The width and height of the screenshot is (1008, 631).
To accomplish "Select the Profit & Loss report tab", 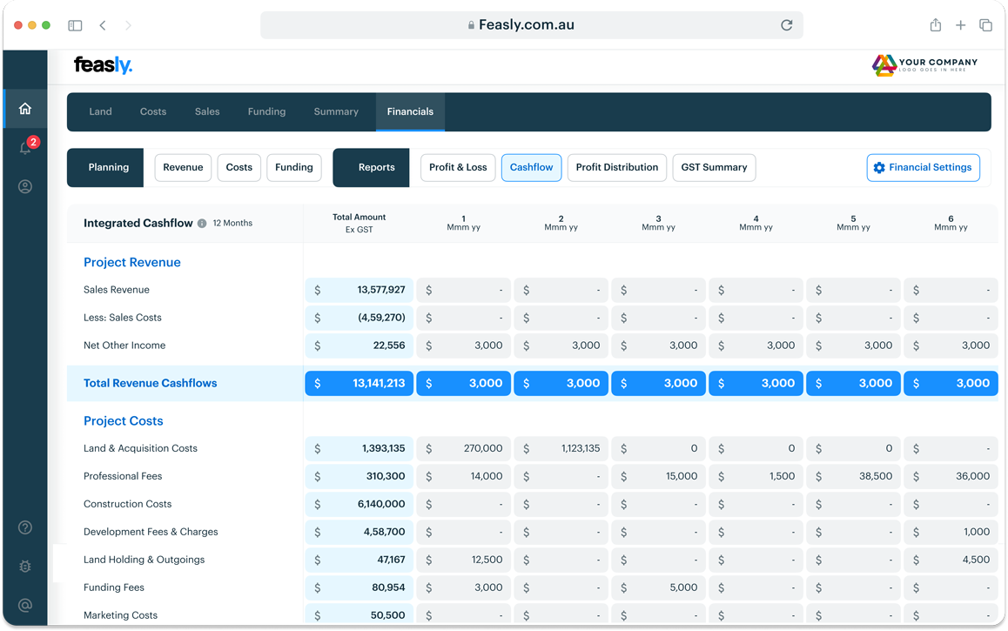I will pyautogui.click(x=457, y=167).
